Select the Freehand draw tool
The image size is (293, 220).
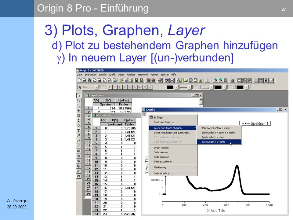click(x=79, y=176)
